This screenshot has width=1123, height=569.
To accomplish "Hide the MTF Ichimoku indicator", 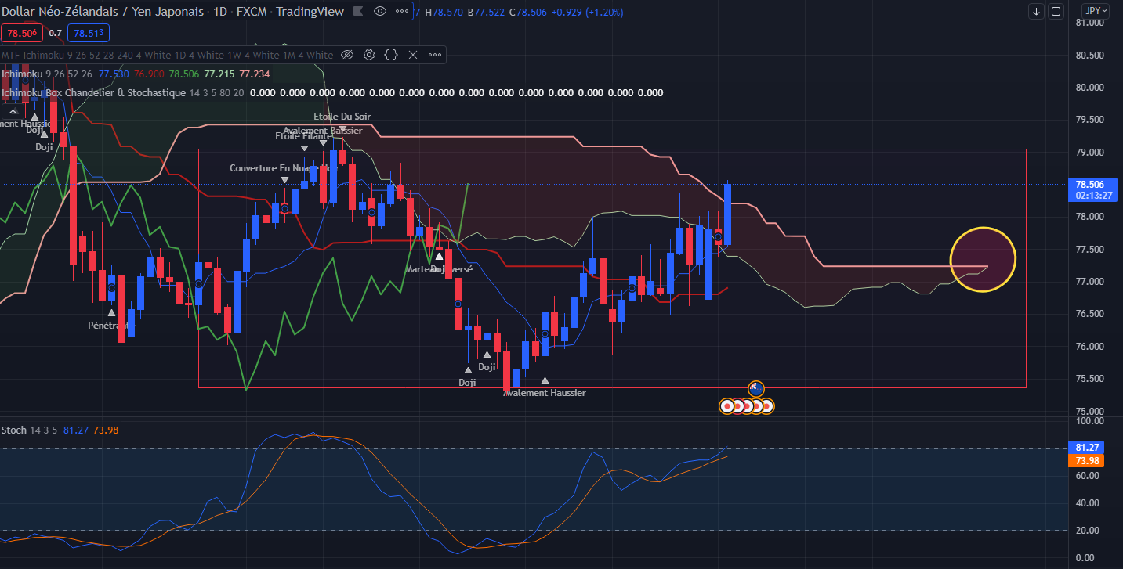I will (347, 55).
